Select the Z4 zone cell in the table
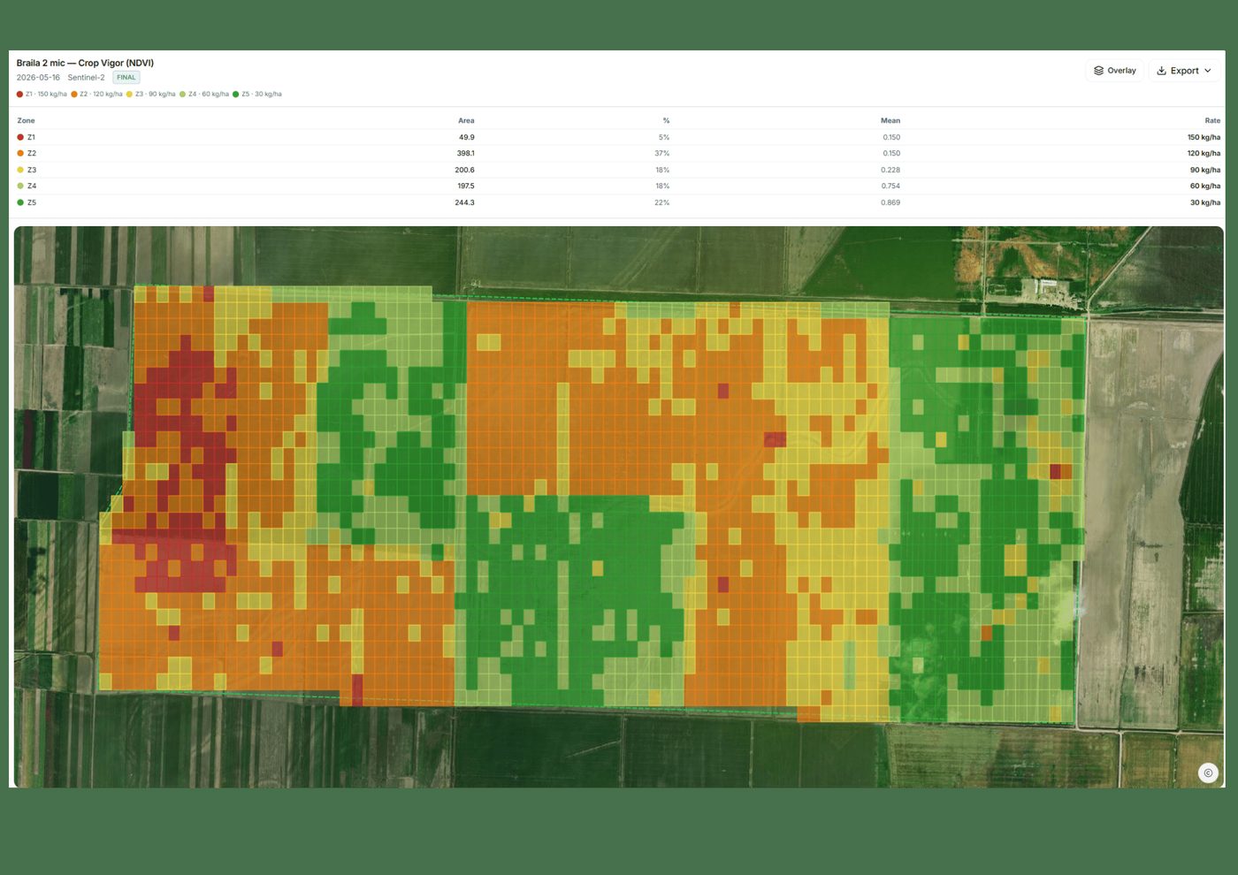 click(27, 186)
